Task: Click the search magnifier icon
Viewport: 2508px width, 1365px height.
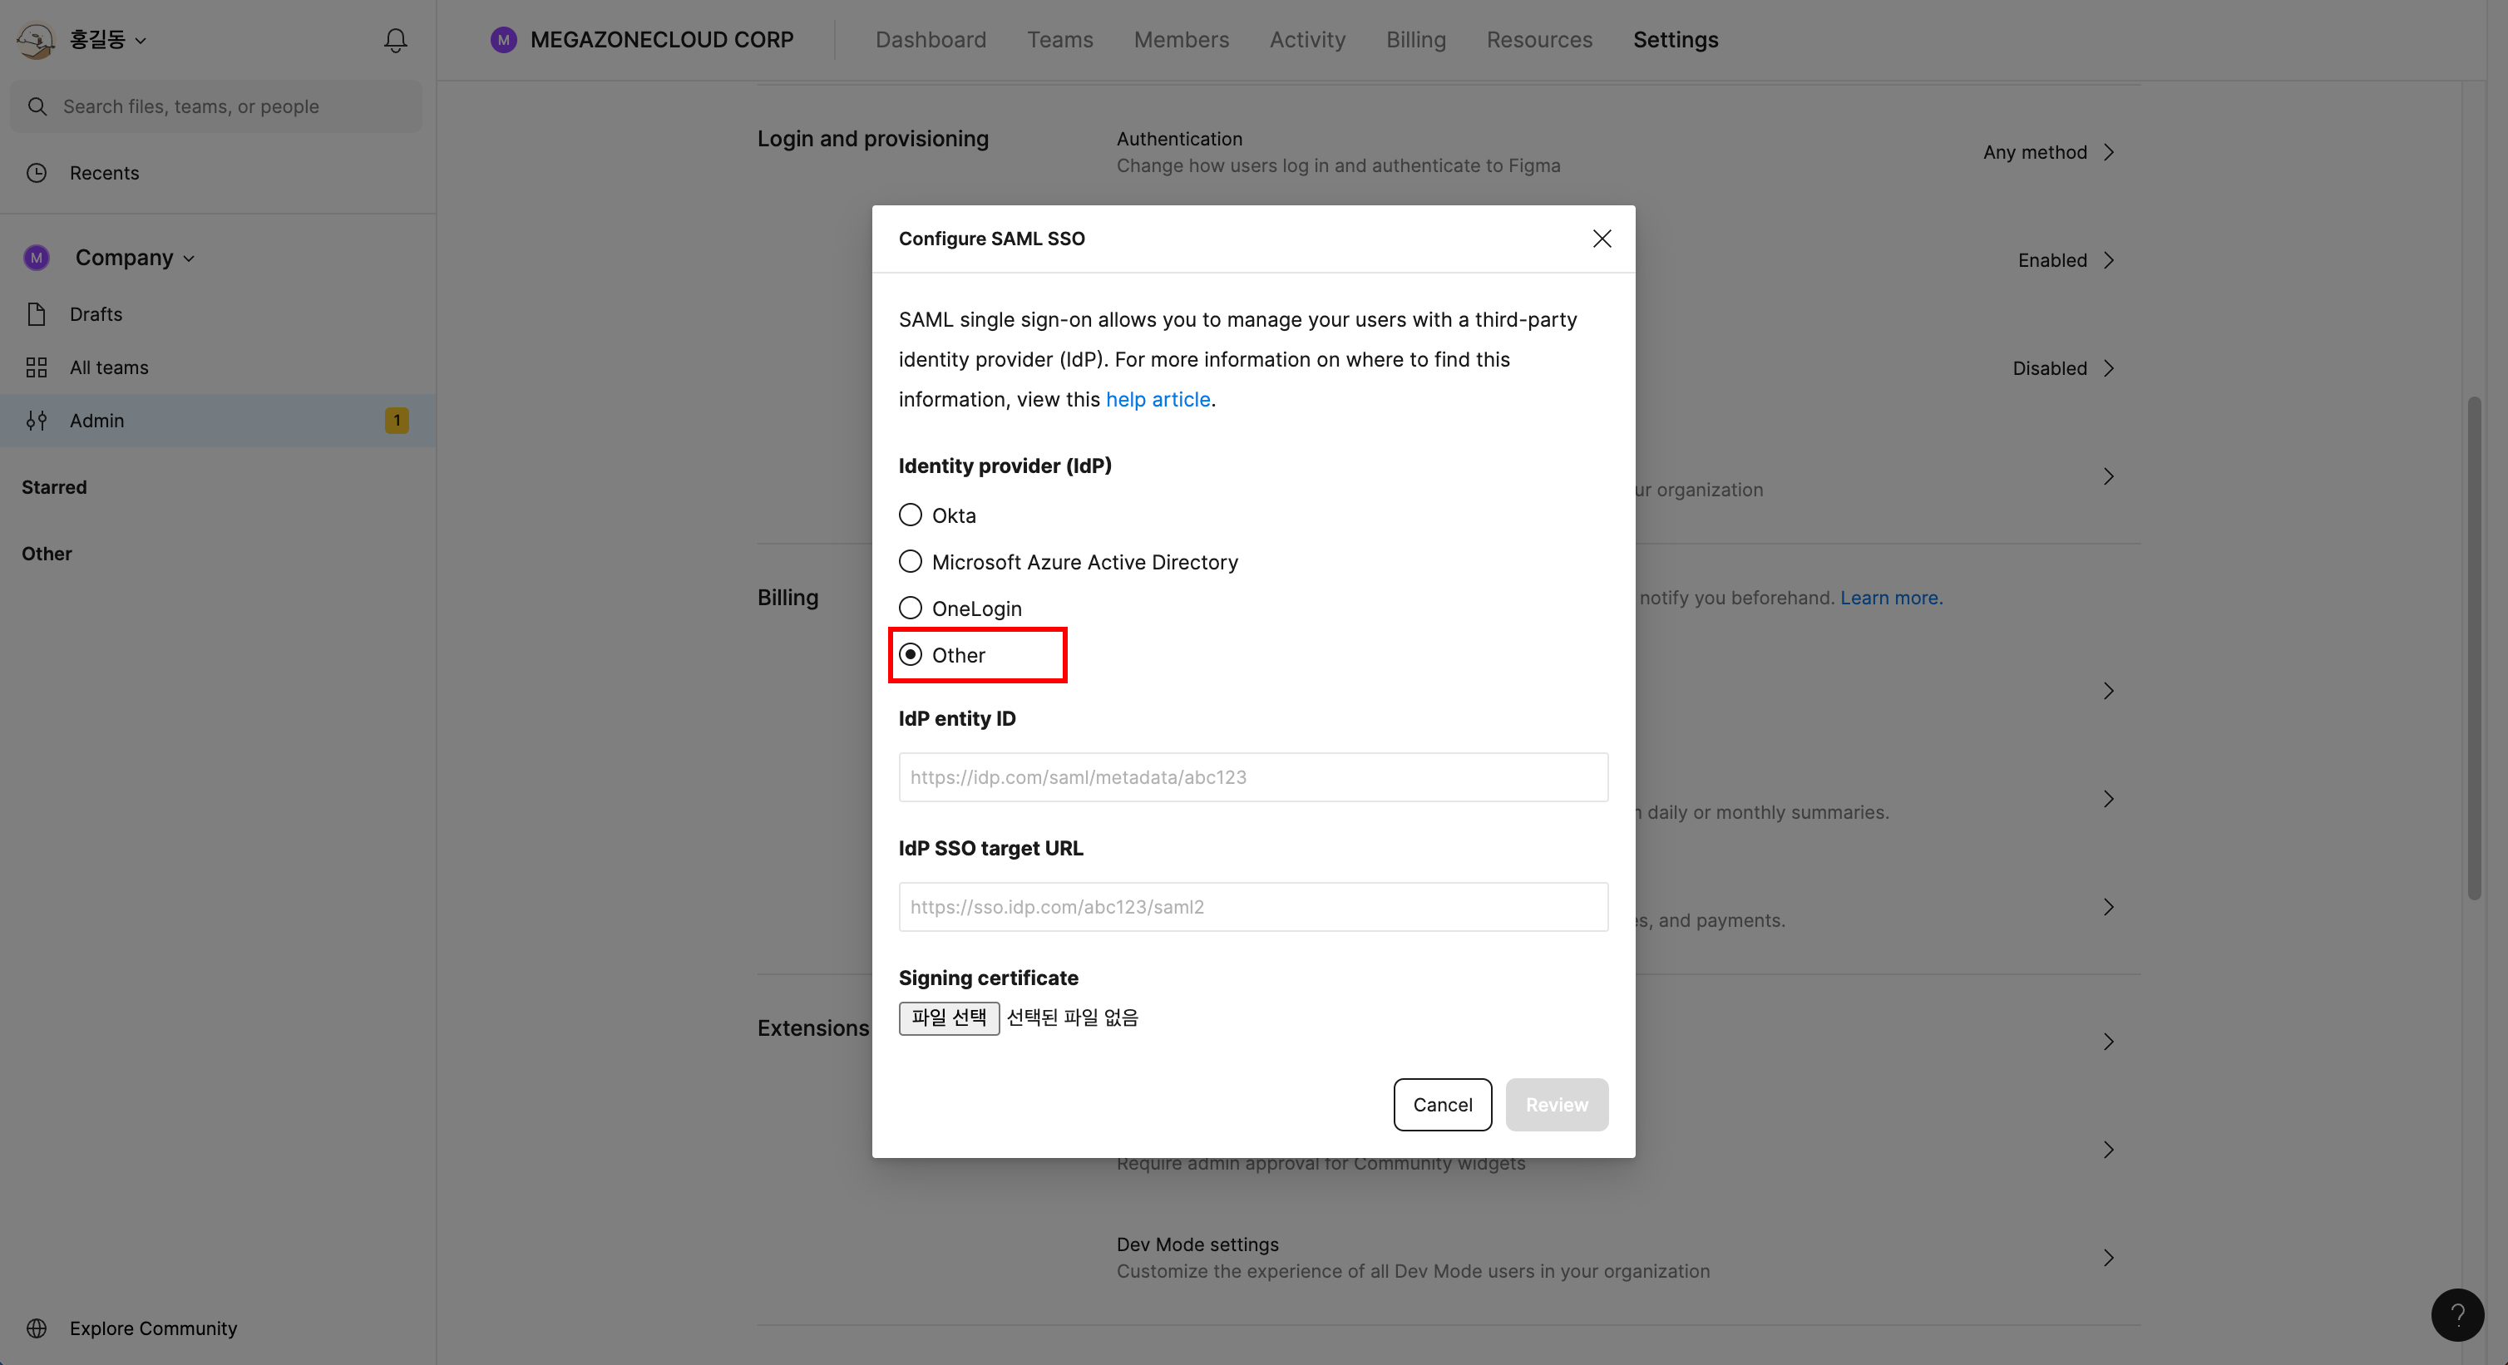Action: [x=37, y=106]
